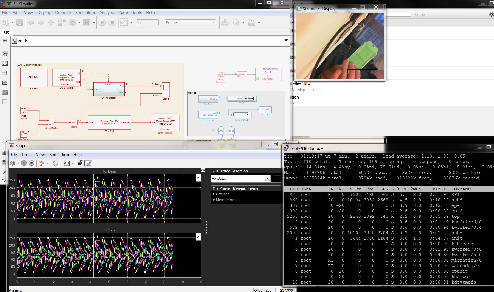Open the Model Advisor dropdown arrow
Viewport: 494px width, 292px height.
(243, 22)
